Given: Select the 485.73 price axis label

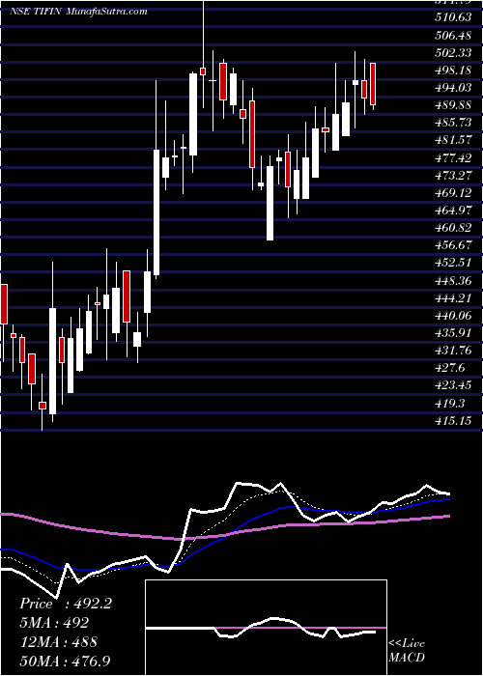Looking at the screenshot, I should click(453, 123).
